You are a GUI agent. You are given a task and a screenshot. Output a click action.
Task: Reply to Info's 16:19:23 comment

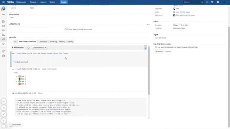40,93
